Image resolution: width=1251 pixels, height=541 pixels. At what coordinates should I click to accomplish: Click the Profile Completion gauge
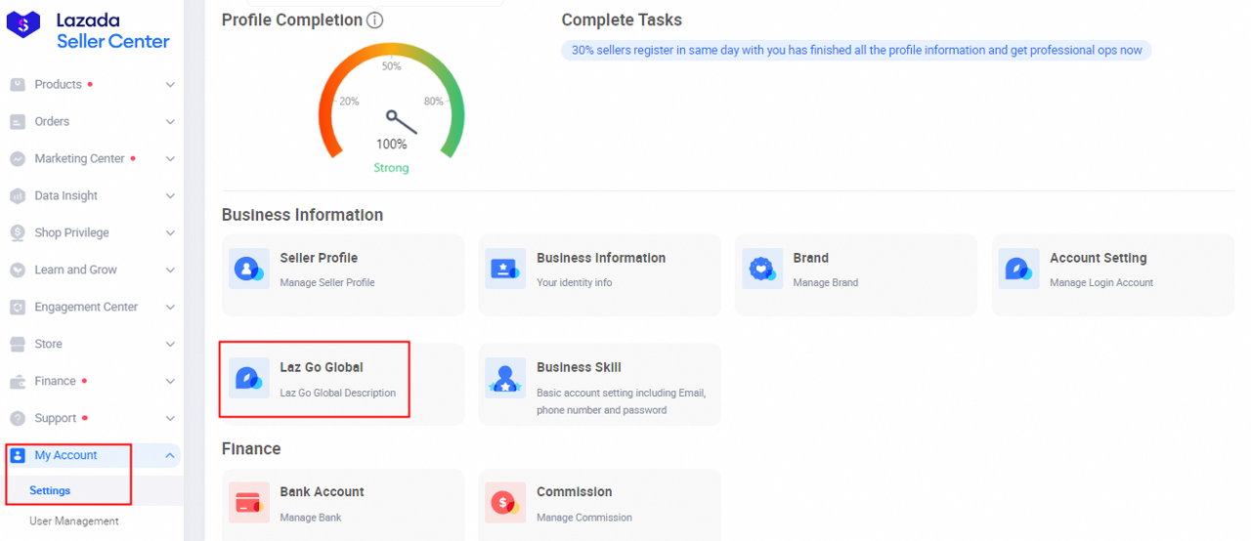pos(391,103)
